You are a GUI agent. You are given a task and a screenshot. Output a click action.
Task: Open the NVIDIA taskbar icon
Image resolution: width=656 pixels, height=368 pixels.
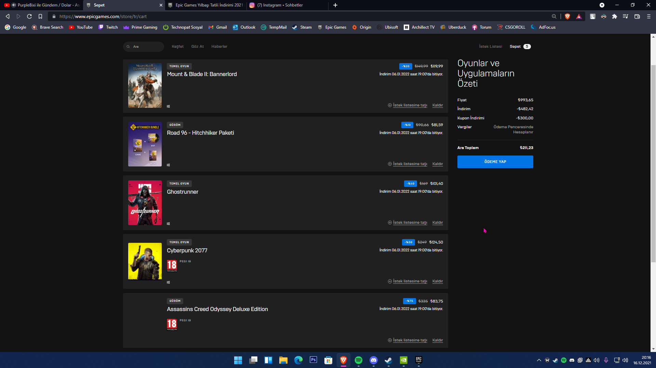coord(404,360)
